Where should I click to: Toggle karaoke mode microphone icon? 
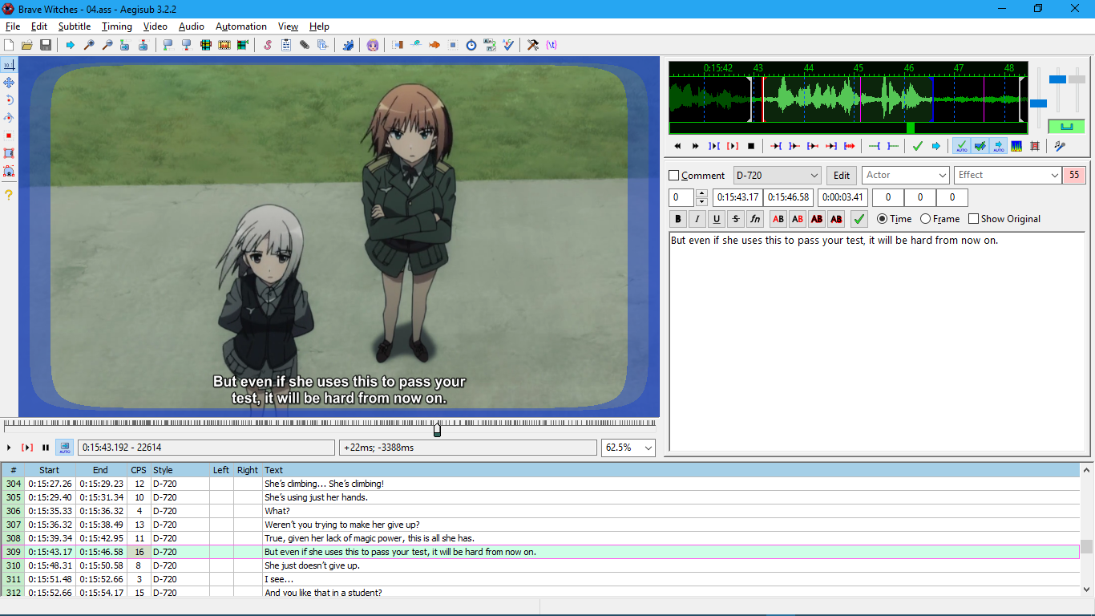point(1059,146)
